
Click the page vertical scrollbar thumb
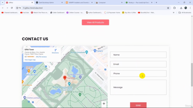(192, 75)
